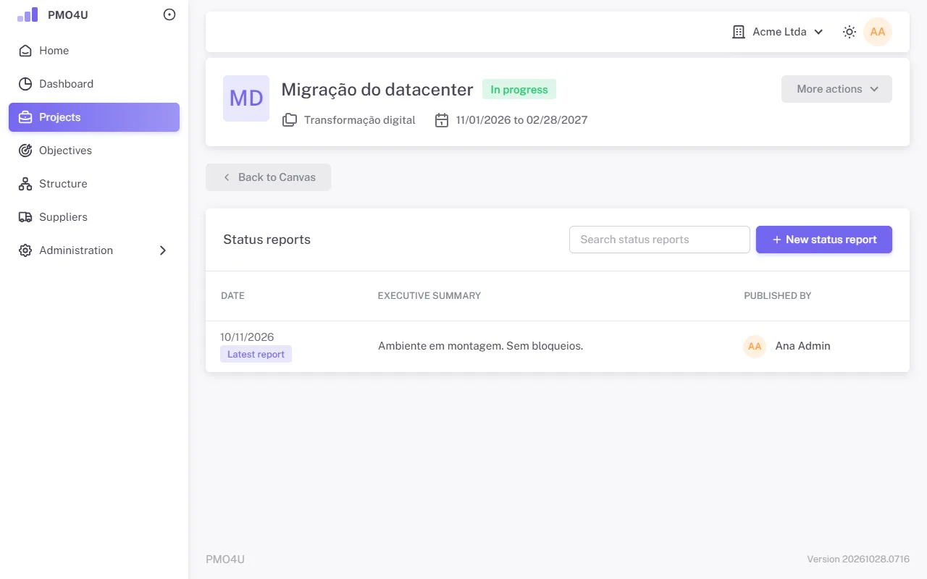Toggle the sidebar pin circle icon

169,14
